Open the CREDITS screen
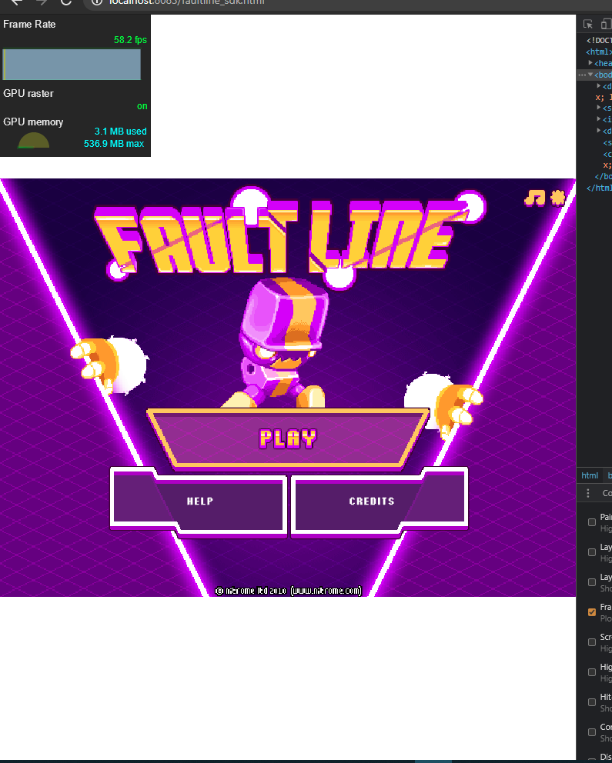This screenshot has width=612, height=763. point(380,501)
